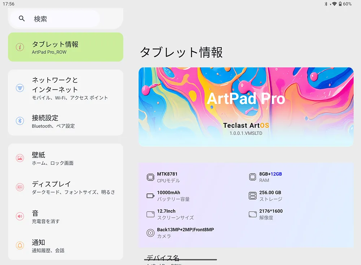Click the バッテリー容量 label

[173, 199]
